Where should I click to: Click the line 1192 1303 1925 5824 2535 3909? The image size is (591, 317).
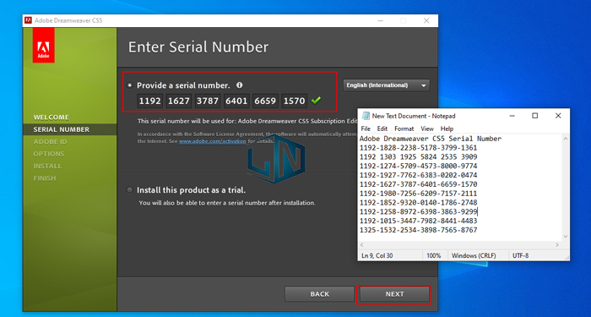point(419,156)
